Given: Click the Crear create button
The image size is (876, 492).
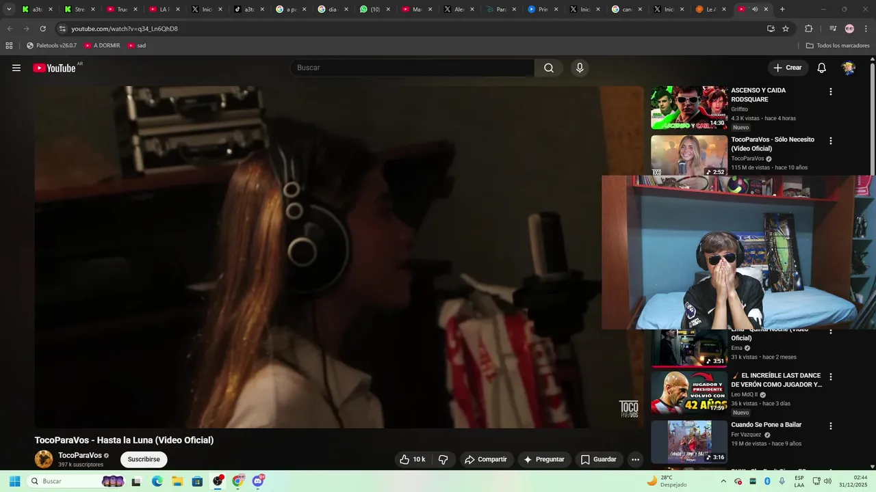Looking at the screenshot, I should (788, 68).
